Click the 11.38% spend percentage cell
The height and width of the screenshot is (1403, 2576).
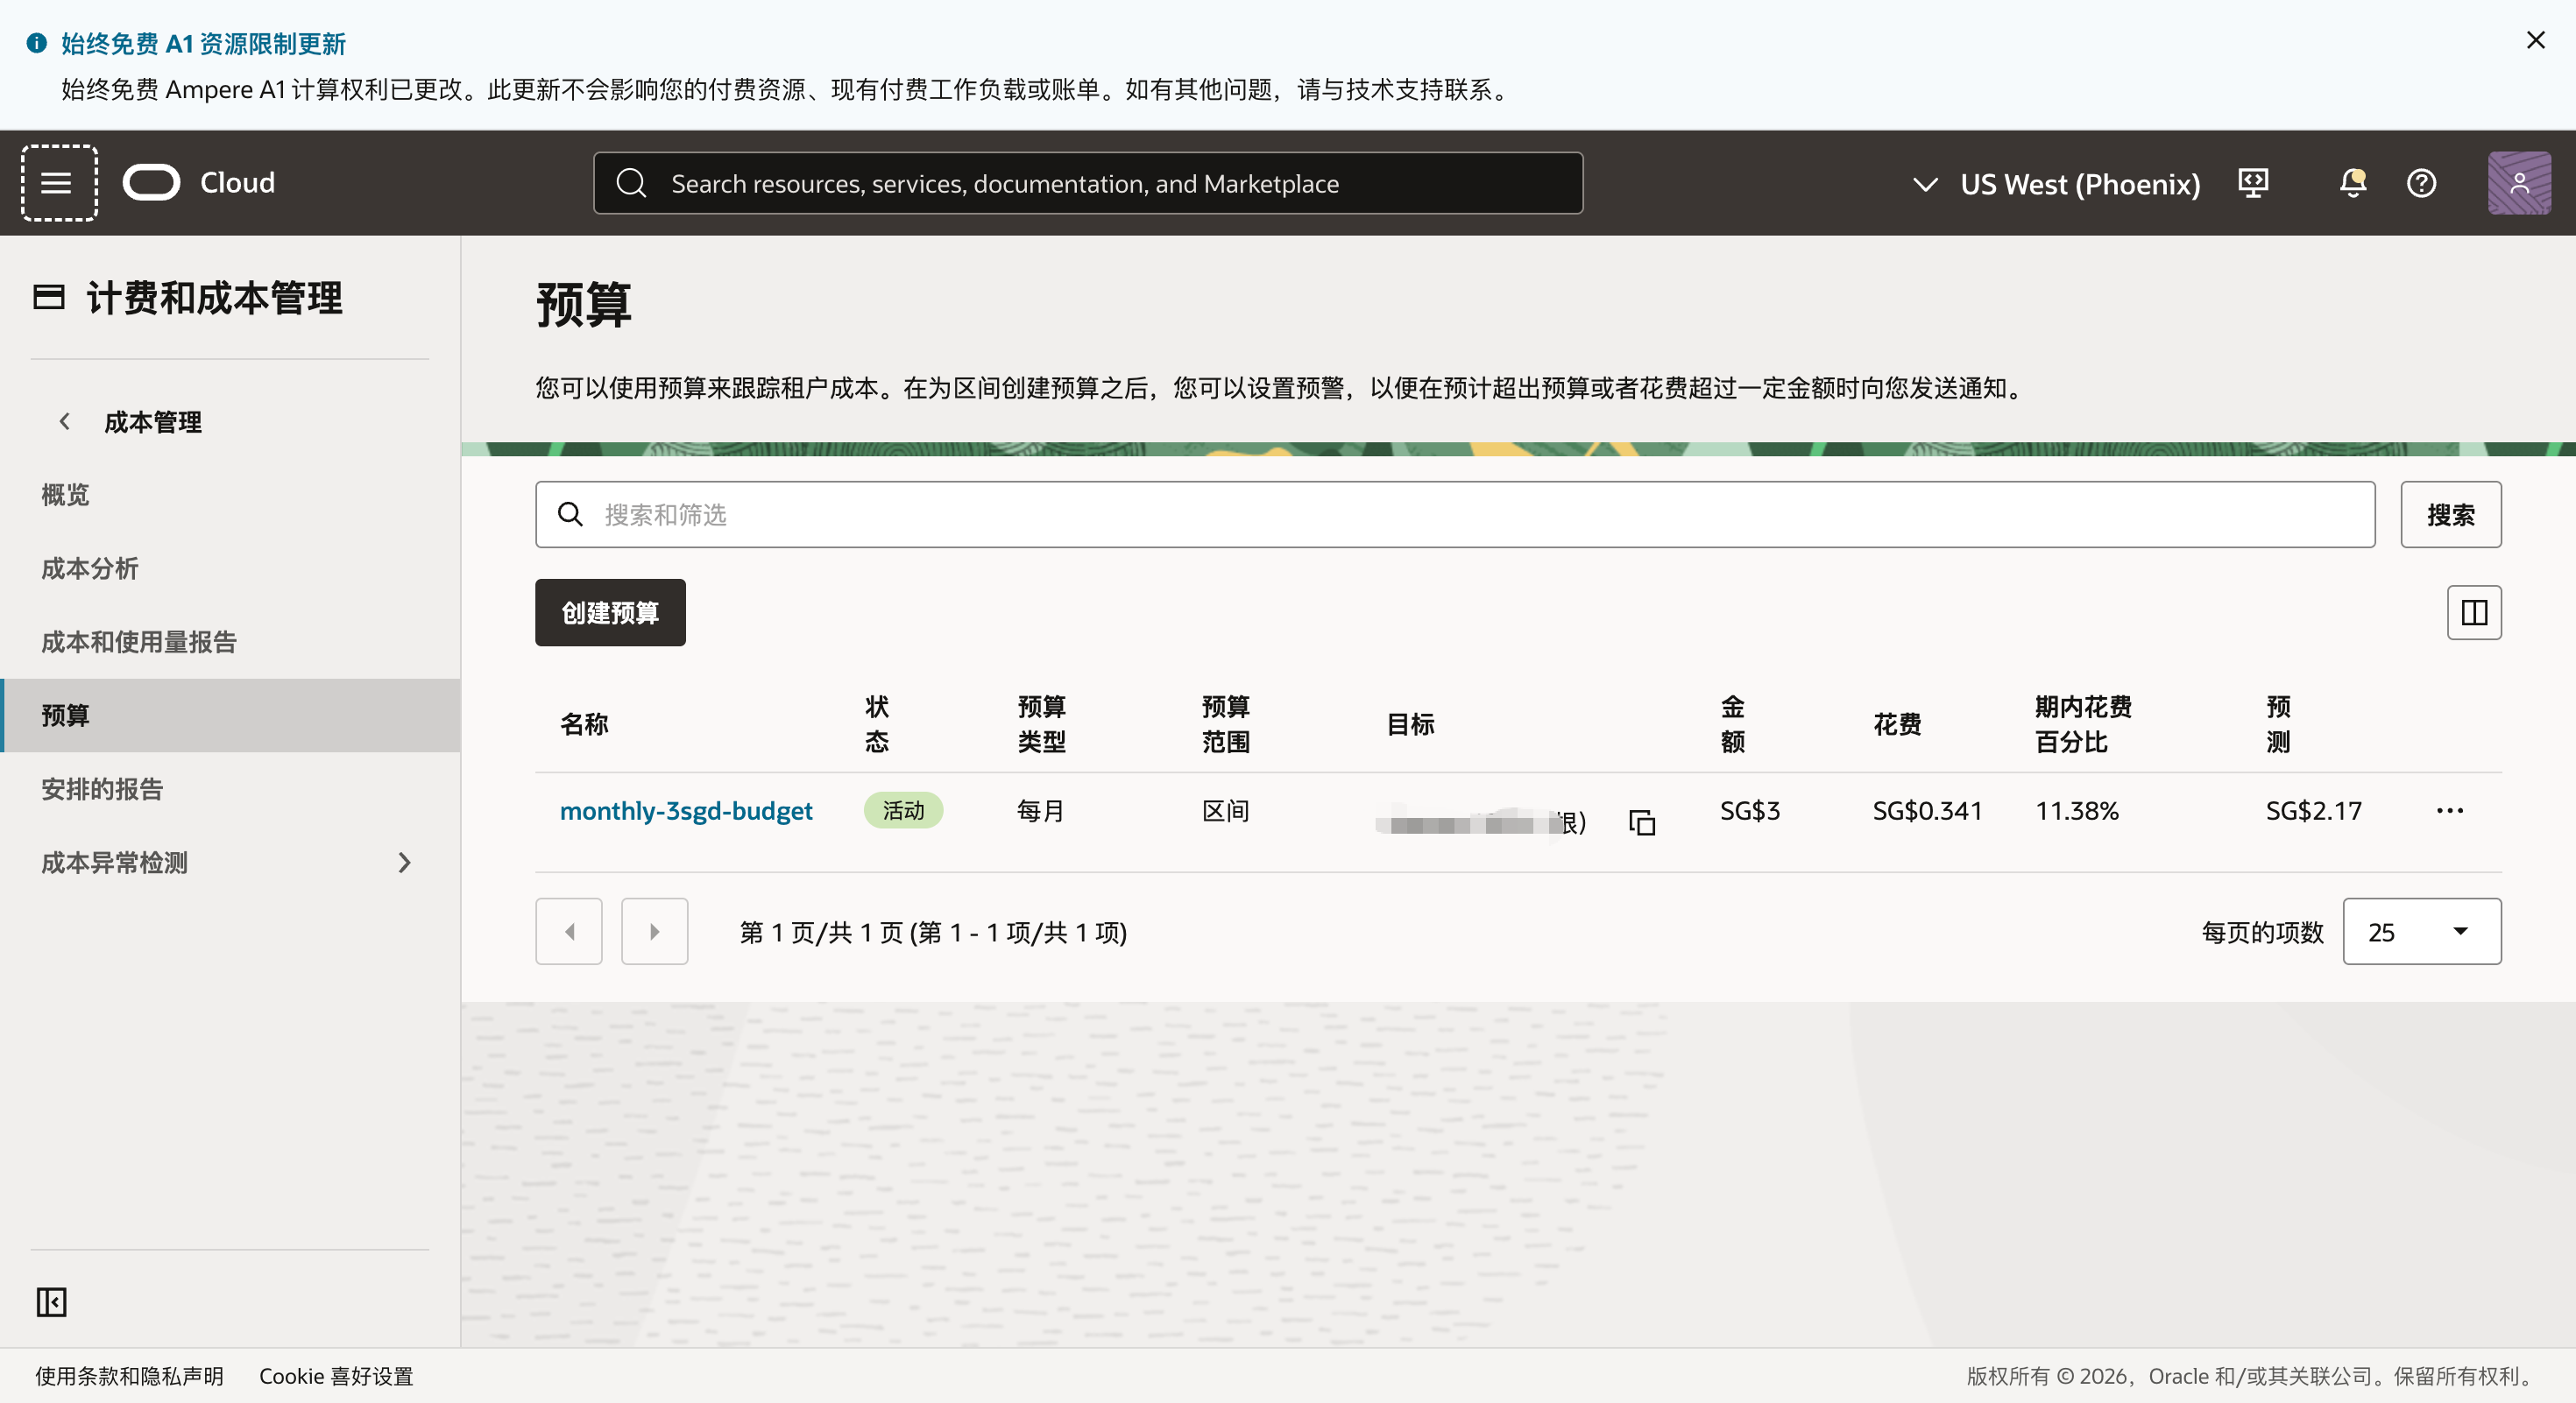[x=2077, y=810]
